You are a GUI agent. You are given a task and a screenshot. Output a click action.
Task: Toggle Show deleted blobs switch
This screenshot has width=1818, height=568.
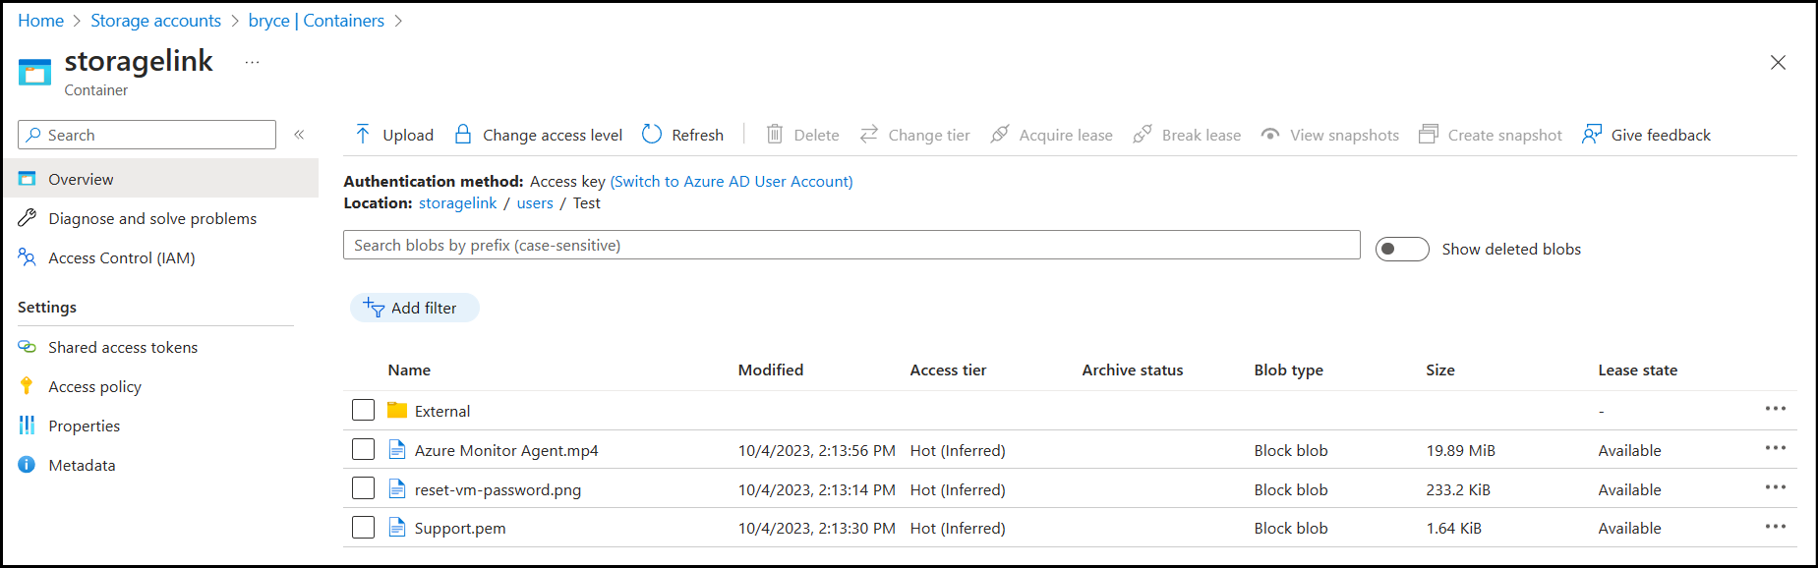(1402, 249)
